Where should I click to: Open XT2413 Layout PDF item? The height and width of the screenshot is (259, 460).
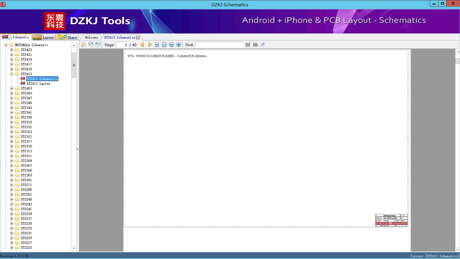tap(38, 84)
